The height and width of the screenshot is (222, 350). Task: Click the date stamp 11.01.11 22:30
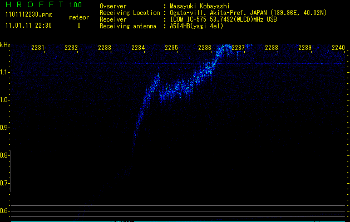point(28,26)
